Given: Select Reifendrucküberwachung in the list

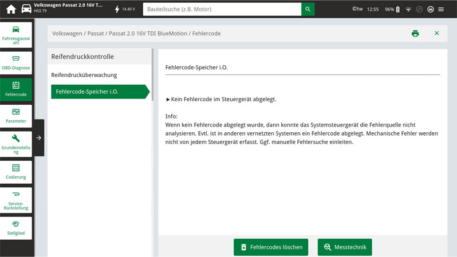Looking at the screenshot, I should (x=84, y=75).
